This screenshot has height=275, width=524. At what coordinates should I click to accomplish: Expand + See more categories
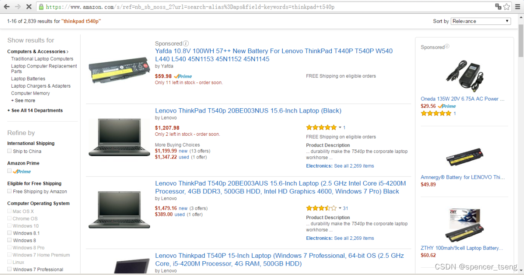[x=23, y=101]
